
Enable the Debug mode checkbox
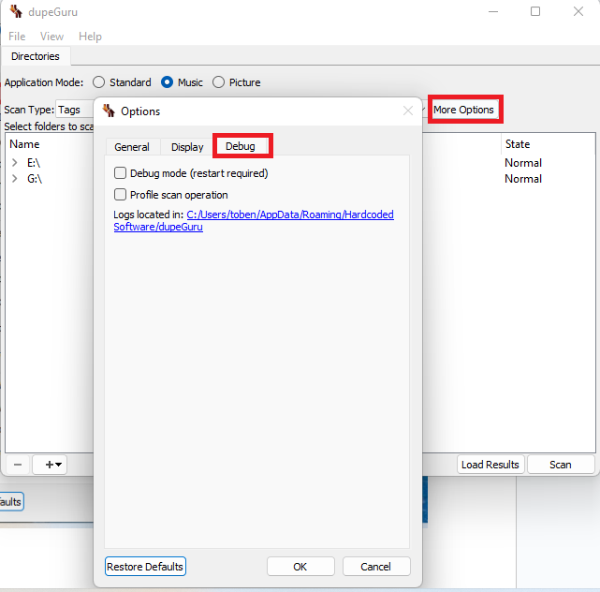click(x=120, y=173)
